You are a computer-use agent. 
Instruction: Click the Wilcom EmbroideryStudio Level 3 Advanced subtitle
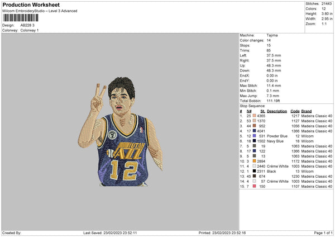point(40,11)
